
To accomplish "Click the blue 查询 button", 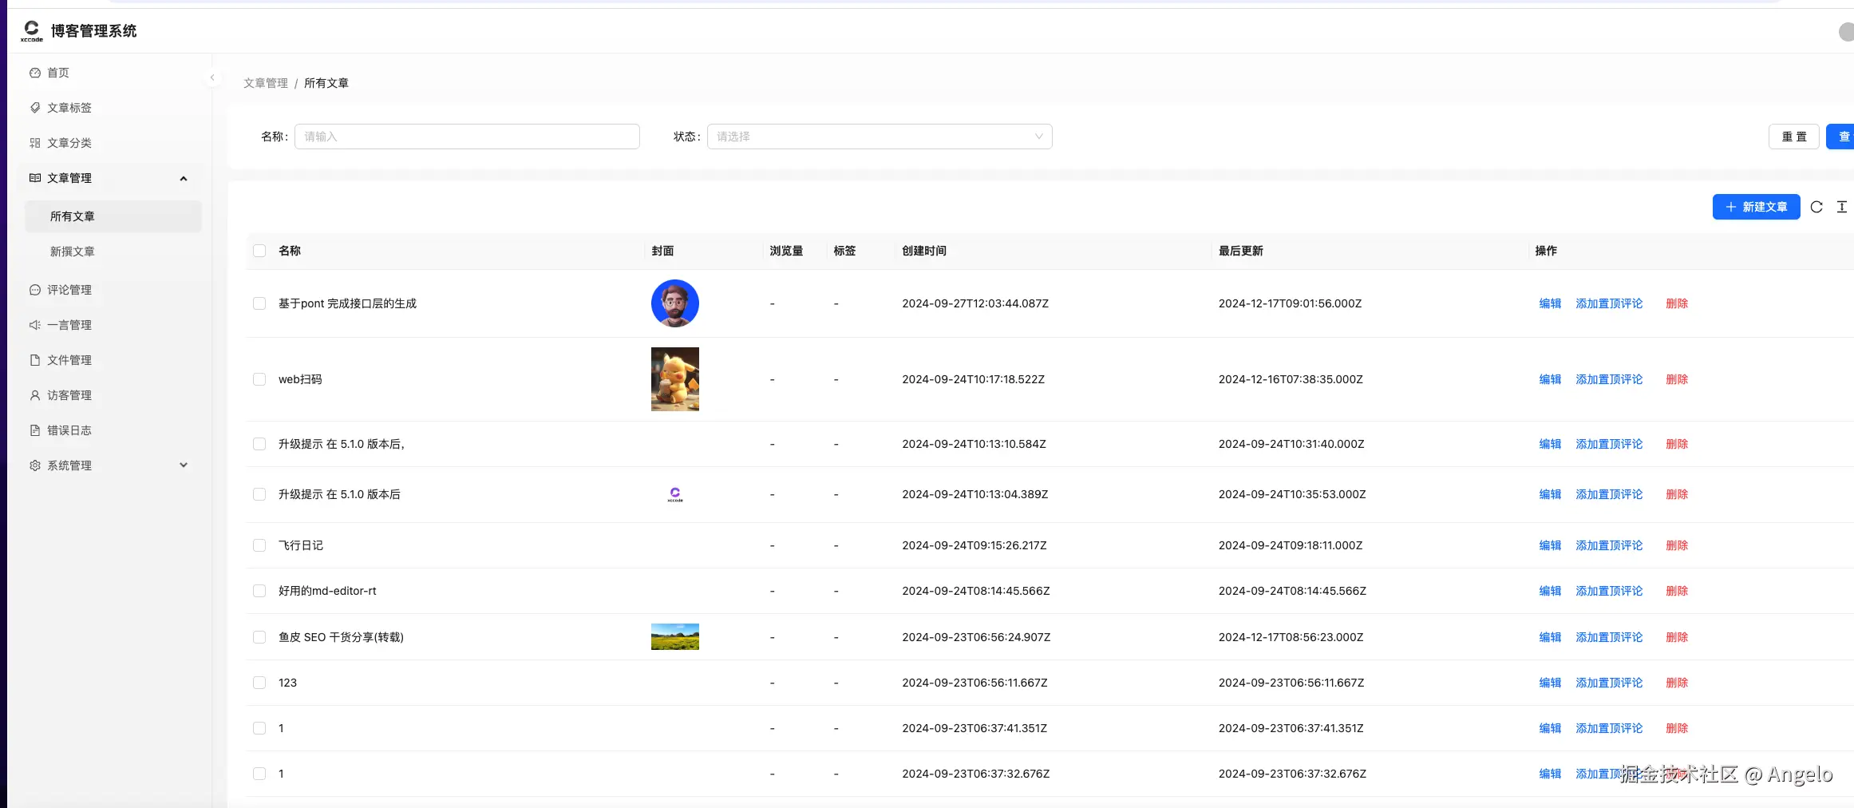I will (x=1840, y=137).
